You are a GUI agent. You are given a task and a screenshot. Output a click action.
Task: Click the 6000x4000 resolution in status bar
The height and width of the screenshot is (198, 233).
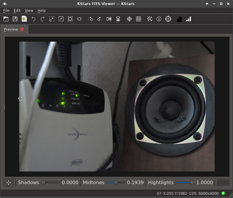[x=209, y=193]
